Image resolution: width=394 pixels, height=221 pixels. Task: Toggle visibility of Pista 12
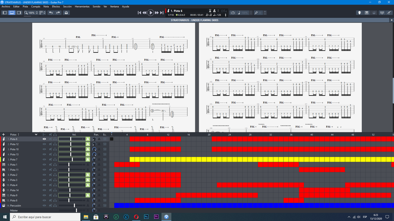click(x=44, y=144)
